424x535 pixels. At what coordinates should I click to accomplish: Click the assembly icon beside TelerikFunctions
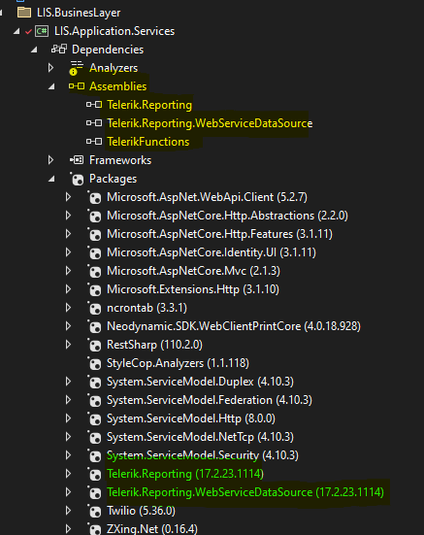coord(94,141)
